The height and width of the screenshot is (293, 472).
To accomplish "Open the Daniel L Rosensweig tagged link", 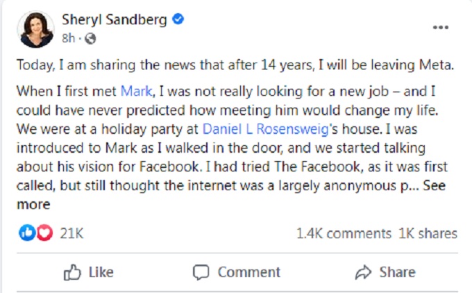I will click(265, 129).
